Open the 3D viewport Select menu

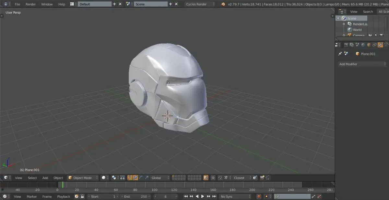tap(32, 178)
